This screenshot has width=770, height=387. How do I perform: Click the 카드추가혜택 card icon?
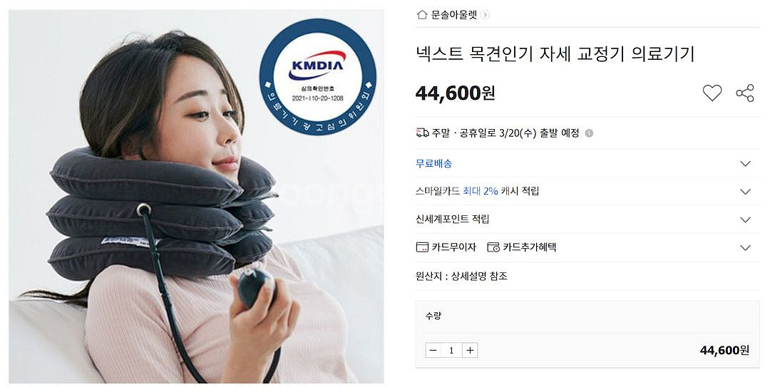pos(493,247)
